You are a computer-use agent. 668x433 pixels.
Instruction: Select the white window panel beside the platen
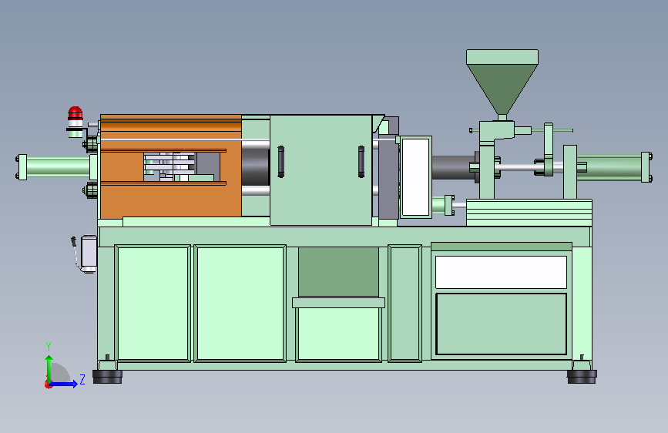(415, 177)
